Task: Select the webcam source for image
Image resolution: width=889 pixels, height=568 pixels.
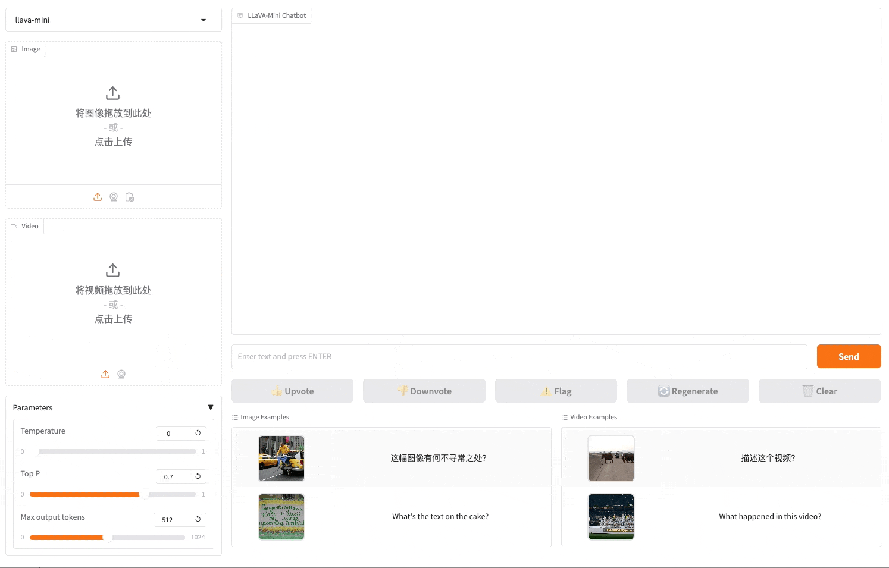Action: (114, 197)
